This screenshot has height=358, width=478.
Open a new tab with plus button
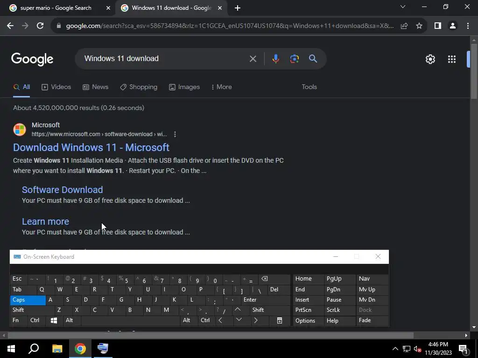(238, 8)
